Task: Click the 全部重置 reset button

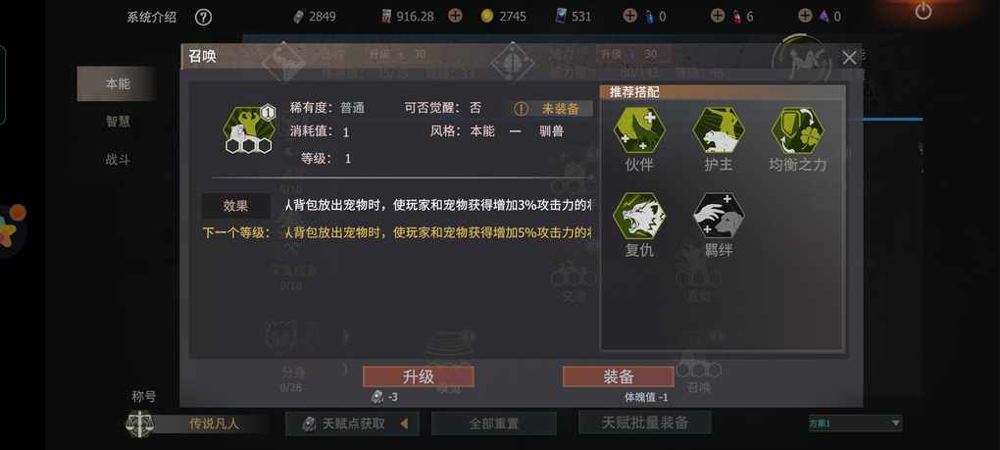Action: point(493,424)
